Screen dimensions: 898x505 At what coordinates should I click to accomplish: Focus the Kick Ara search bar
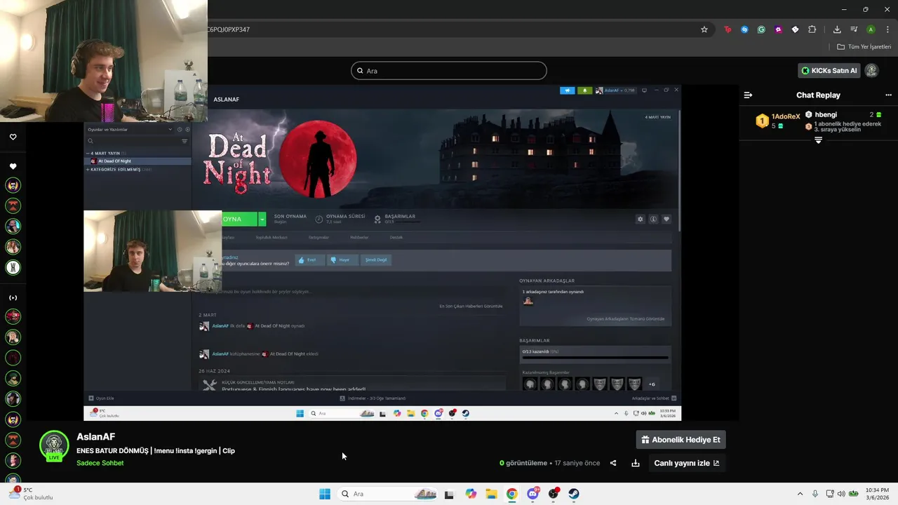point(449,70)
